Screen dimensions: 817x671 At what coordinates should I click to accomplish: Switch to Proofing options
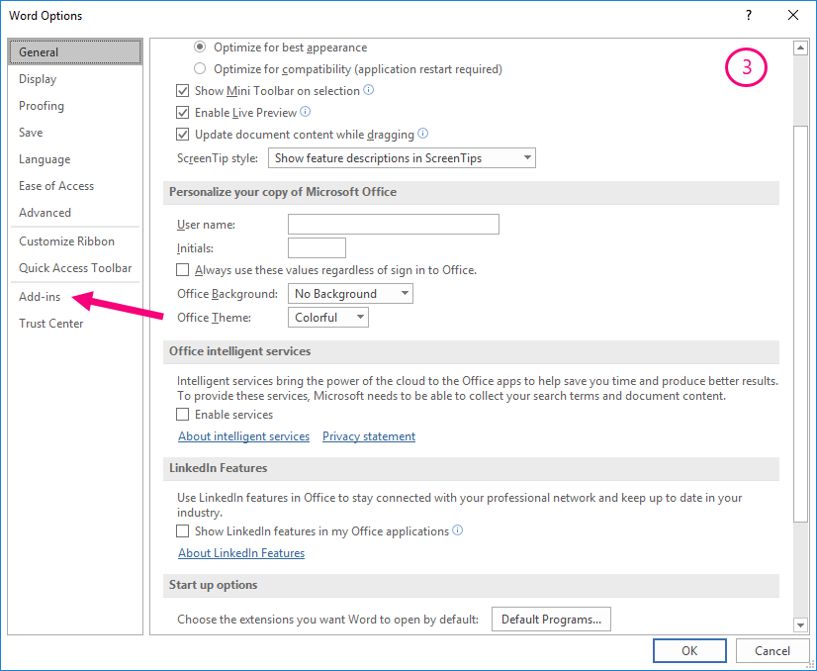(42, 106)
